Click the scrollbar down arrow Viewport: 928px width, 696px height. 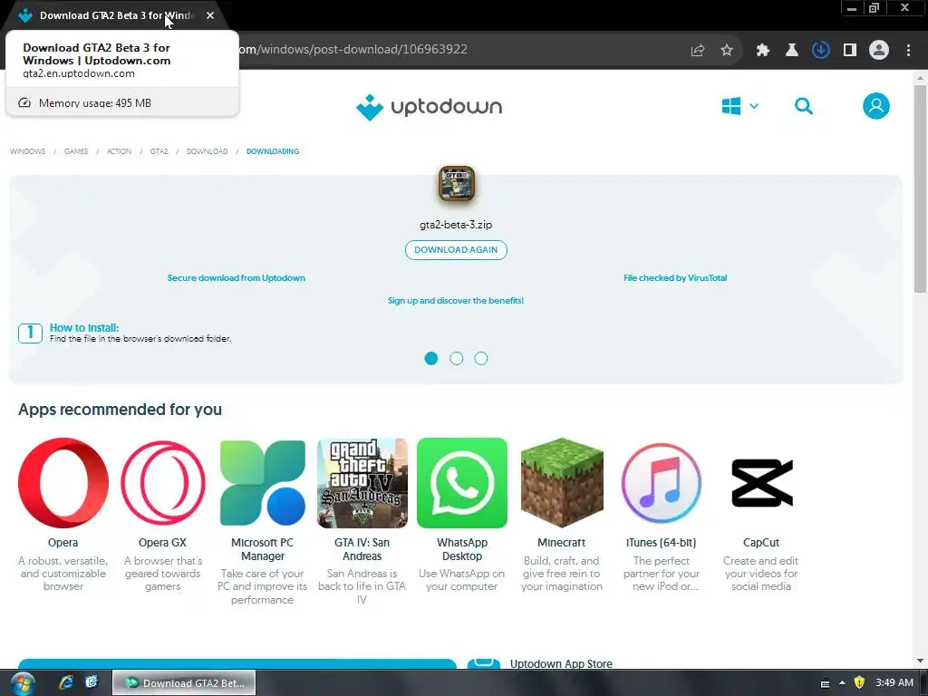(920, 661)
